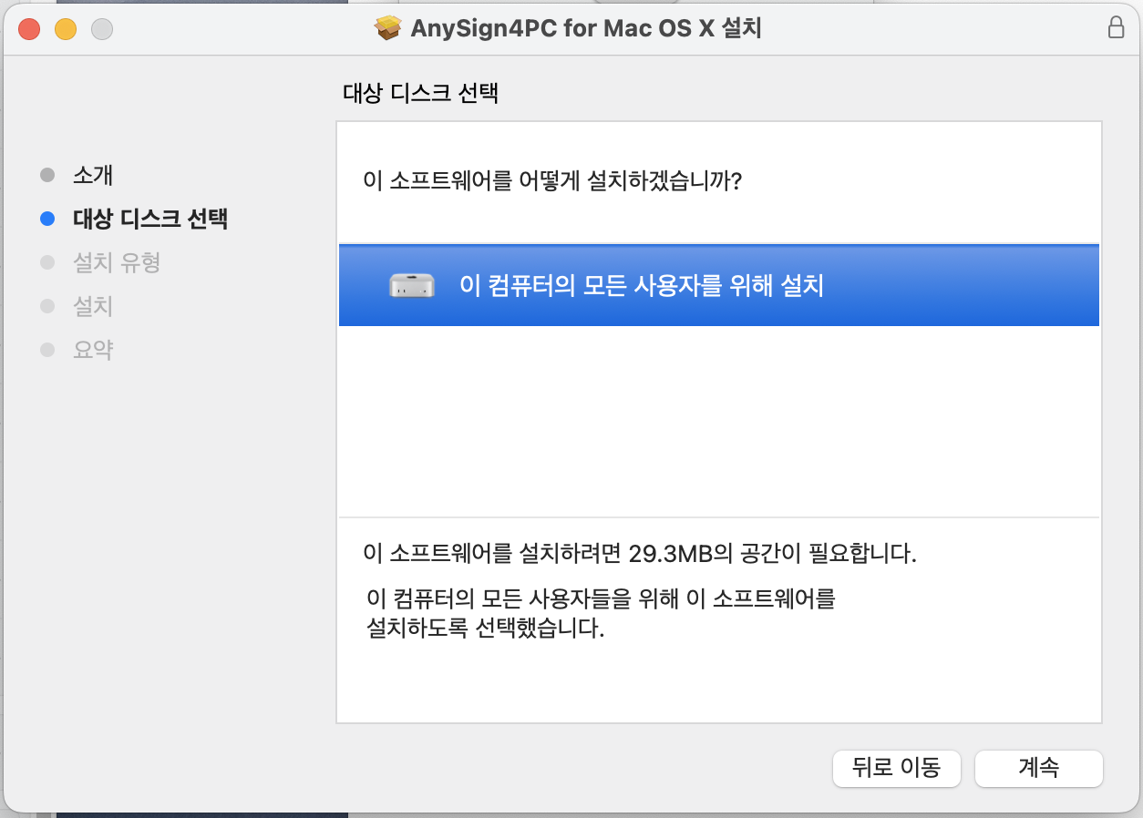
Task: Click the 29.3MB space requirement text
Action: [640, 554]
